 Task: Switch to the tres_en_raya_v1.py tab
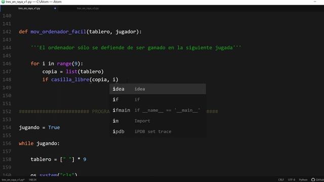[29, 9]
